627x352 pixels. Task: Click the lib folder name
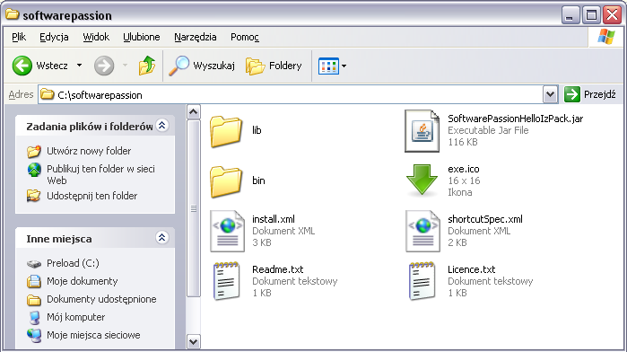pyautogui.click(x=257, y=130)
